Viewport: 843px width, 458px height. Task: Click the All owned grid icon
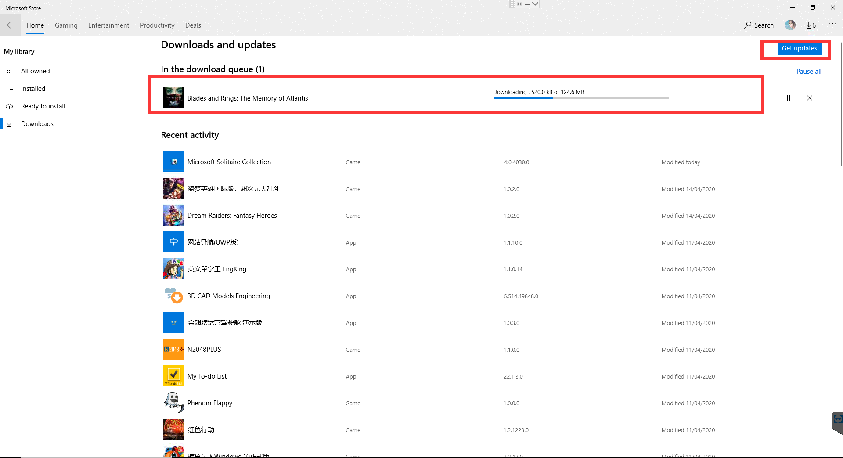click(x=9, y=71)
